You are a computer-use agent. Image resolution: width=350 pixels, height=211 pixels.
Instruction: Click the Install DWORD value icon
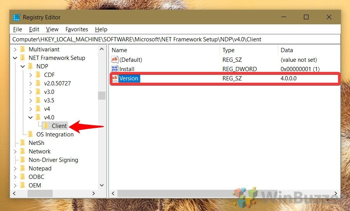[x=115, y=69]
